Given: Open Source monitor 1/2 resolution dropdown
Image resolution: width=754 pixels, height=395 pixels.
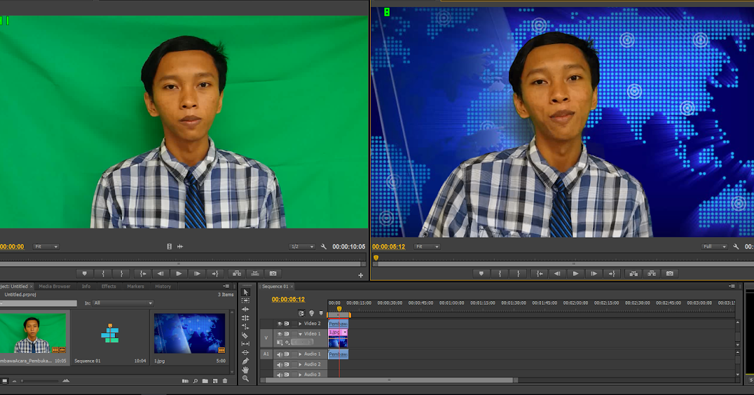Looking at the screenshot, I should (302, 247).
